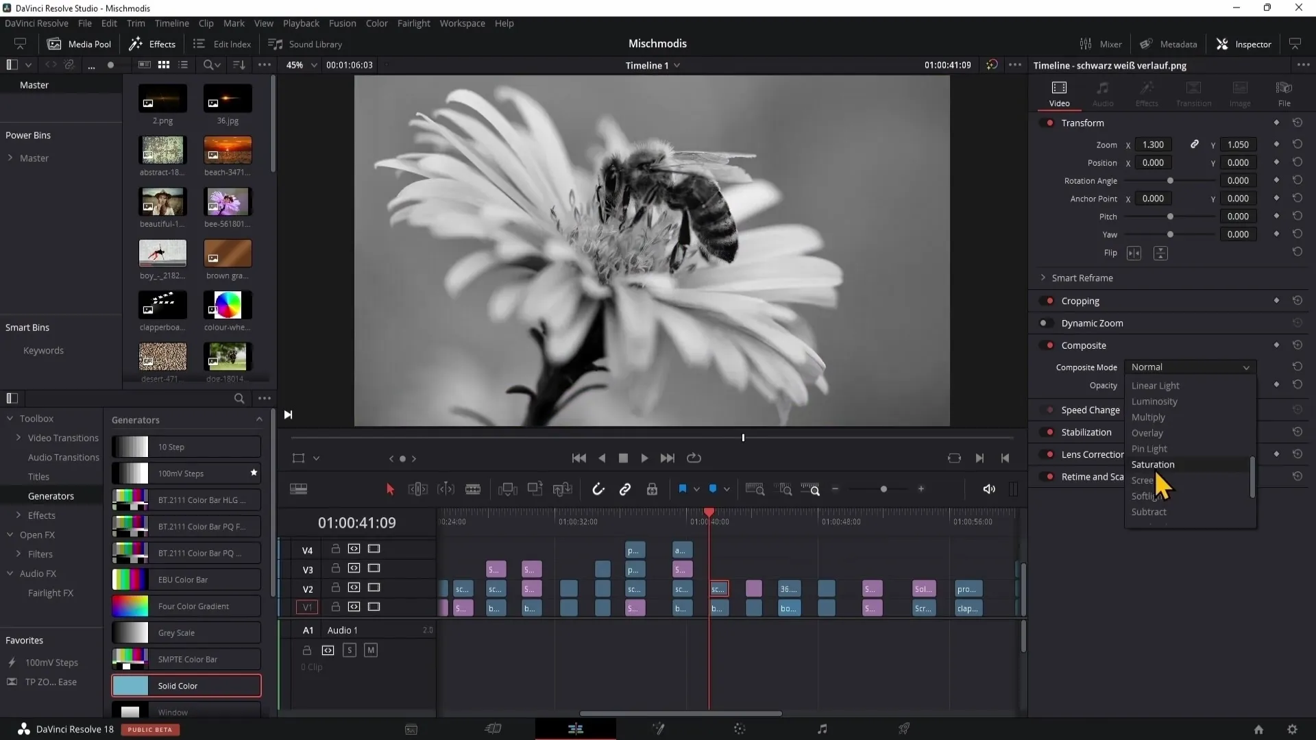
Task: Expand the Composite section properties
Action: (x=1084, y=345)
